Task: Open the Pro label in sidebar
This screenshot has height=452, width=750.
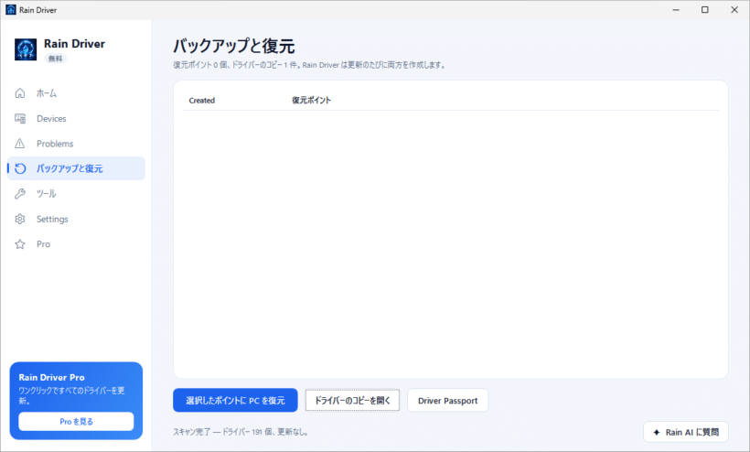Action: 43,244
